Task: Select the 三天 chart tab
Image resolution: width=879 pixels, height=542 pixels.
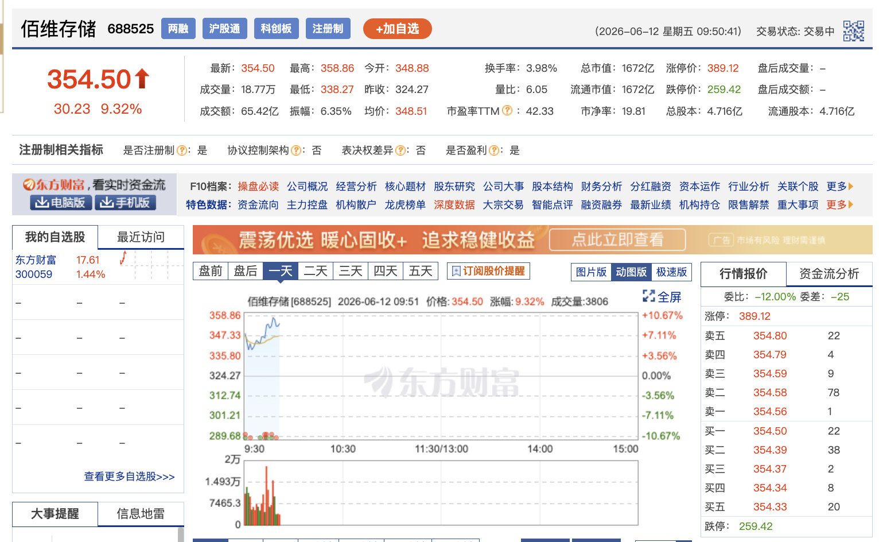Action: click(x=351, y=271)
